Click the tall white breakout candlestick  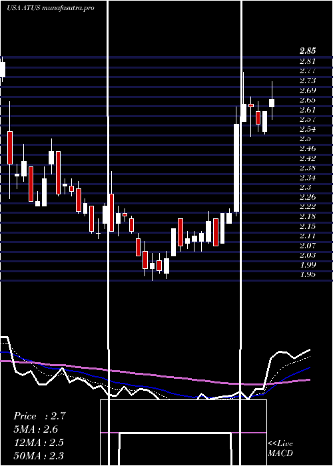coord(236,168)
